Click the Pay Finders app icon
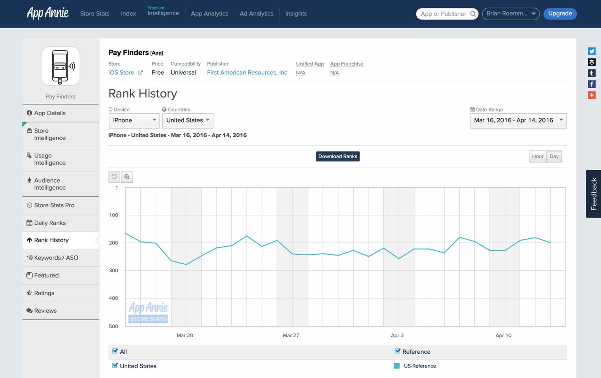 (61, 66)
